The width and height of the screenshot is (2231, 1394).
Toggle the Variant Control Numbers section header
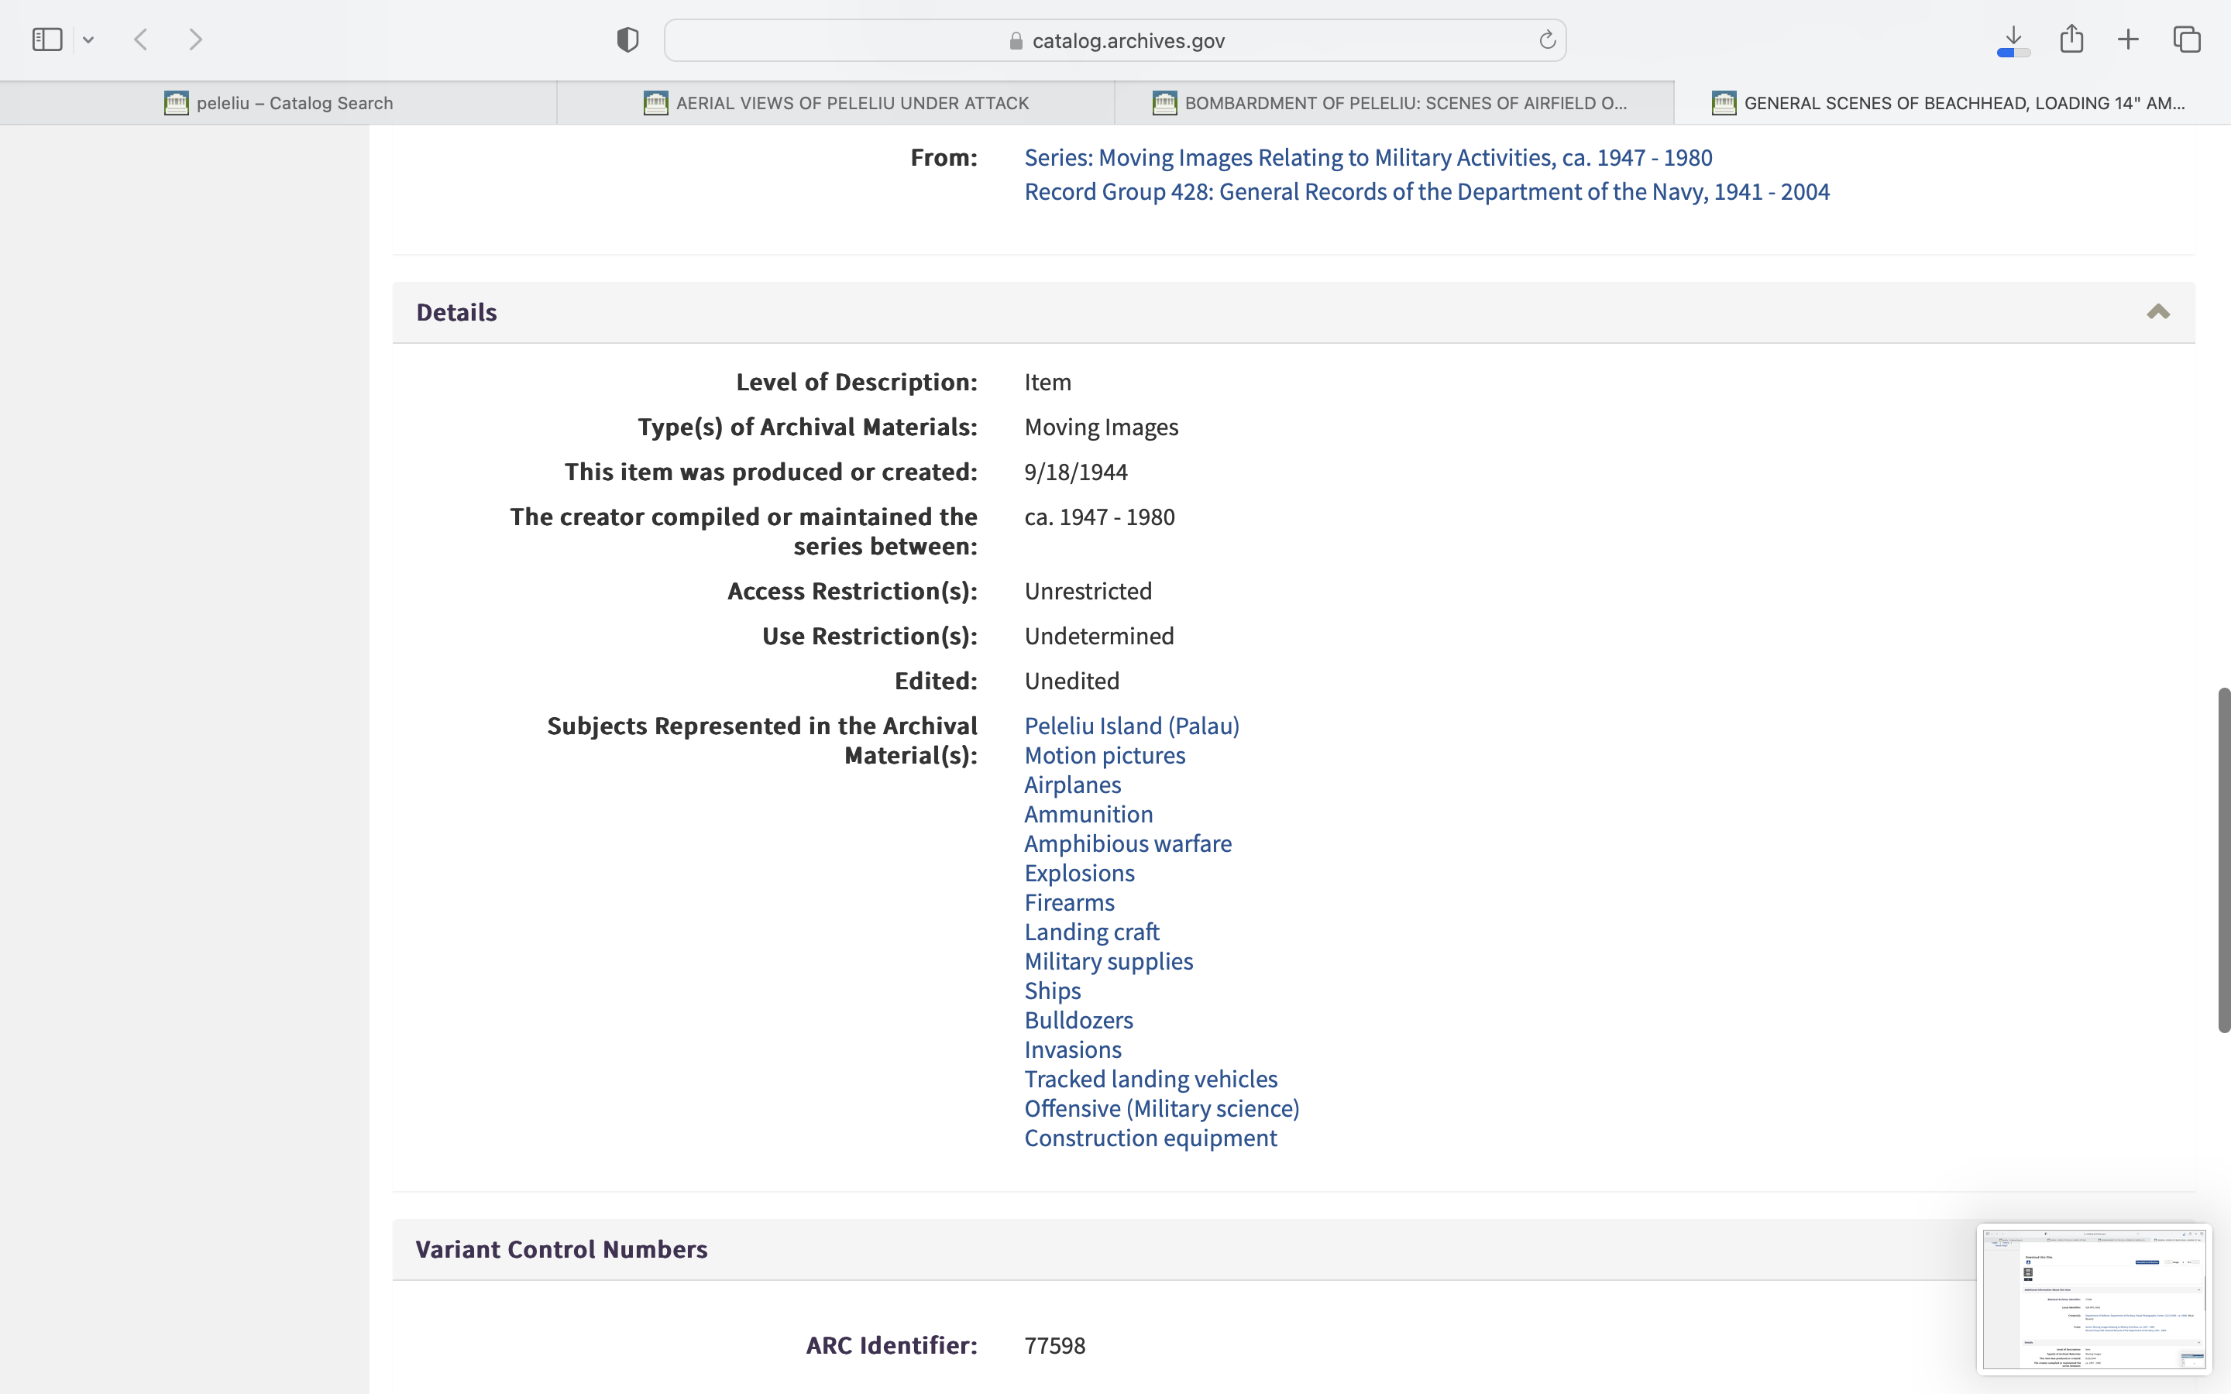coord(561,1249)
